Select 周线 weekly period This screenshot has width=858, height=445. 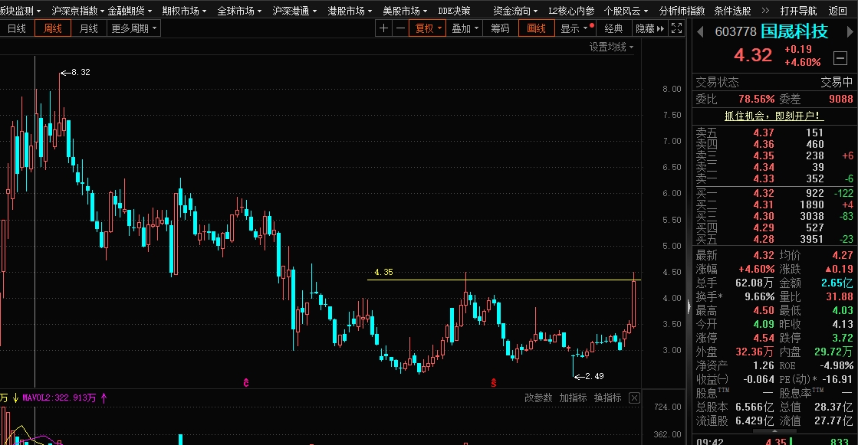pos(53,28)
